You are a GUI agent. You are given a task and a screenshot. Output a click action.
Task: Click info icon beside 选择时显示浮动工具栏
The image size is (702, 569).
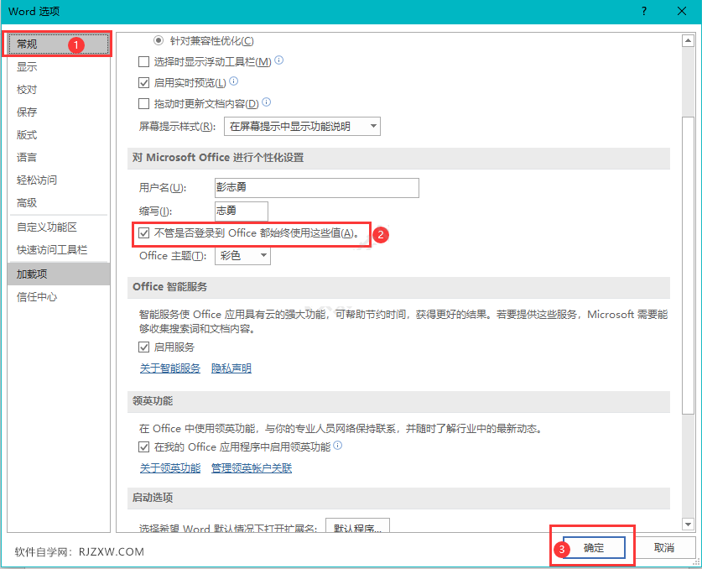[x=279, y=60]
